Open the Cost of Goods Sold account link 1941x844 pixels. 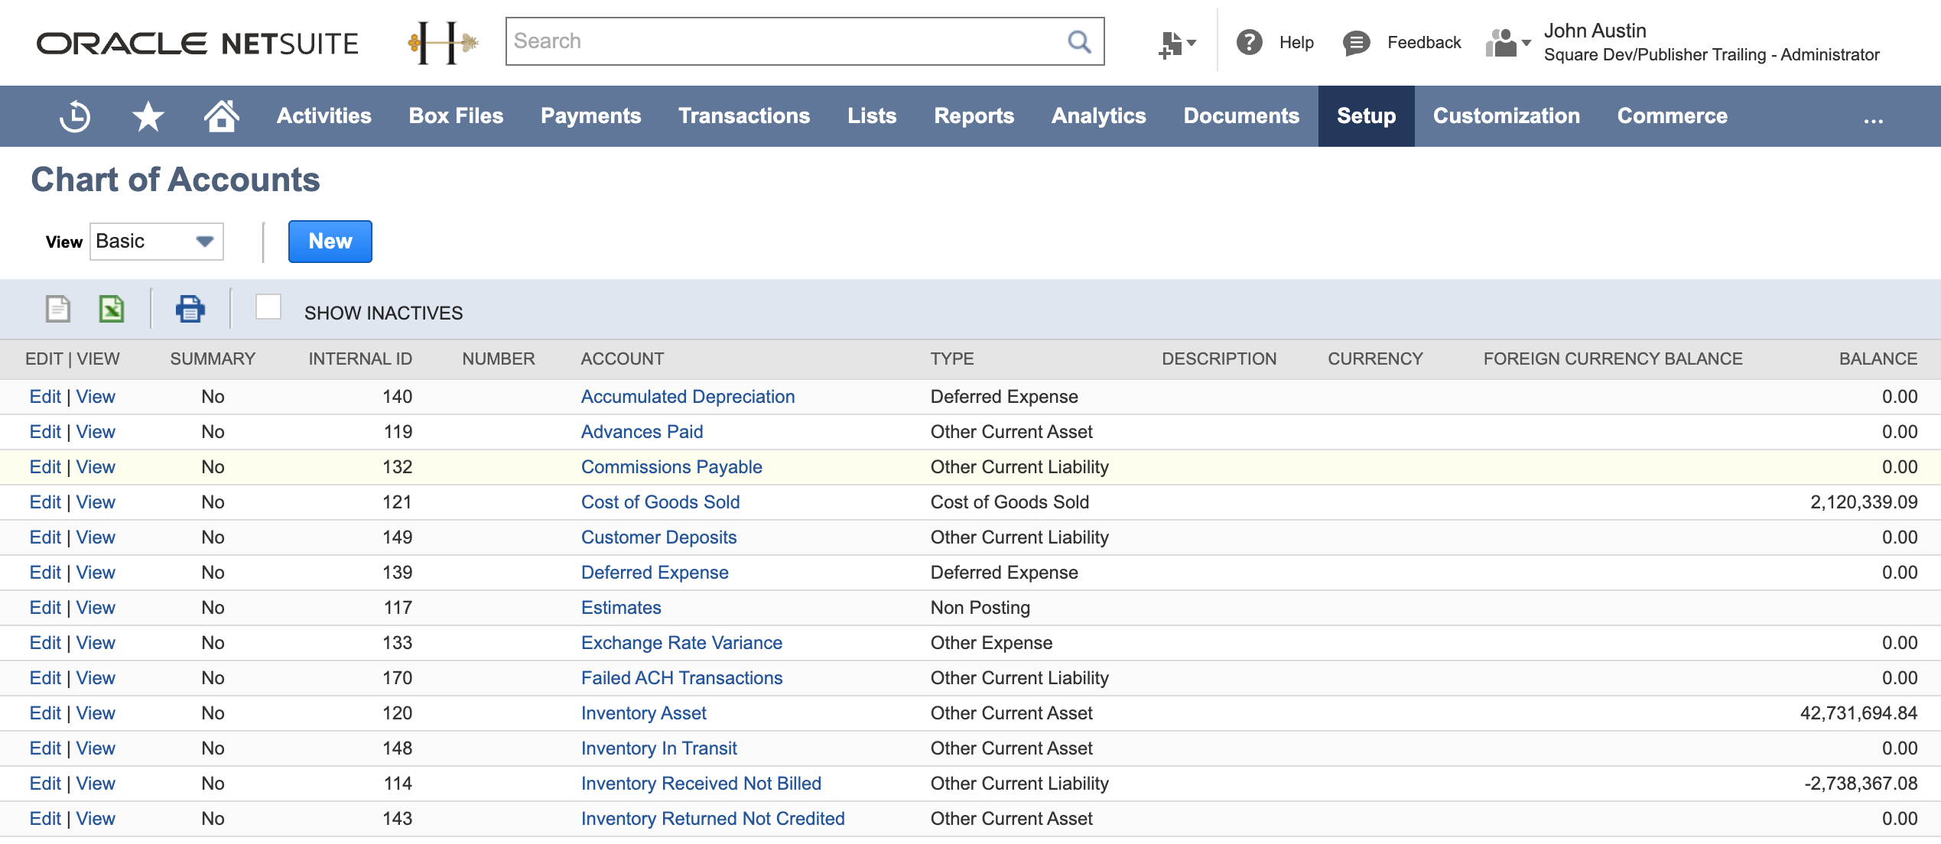point(660,502)
